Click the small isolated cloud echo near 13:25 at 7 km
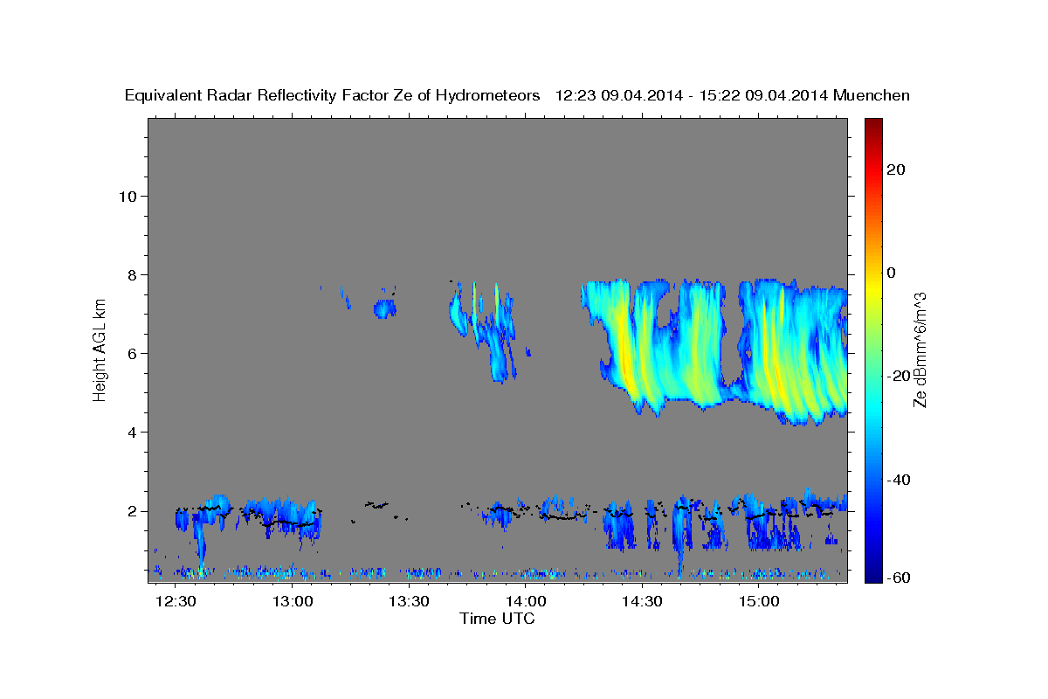This screenshot has height=699, width=1048. (x=384, y=308)
